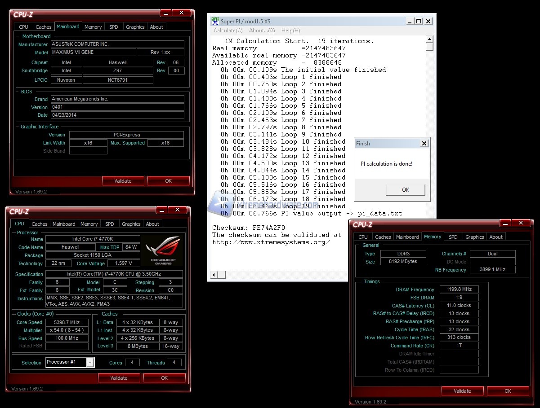
Task: Close the Finish dialog with X icon
Action: point(424,144)
